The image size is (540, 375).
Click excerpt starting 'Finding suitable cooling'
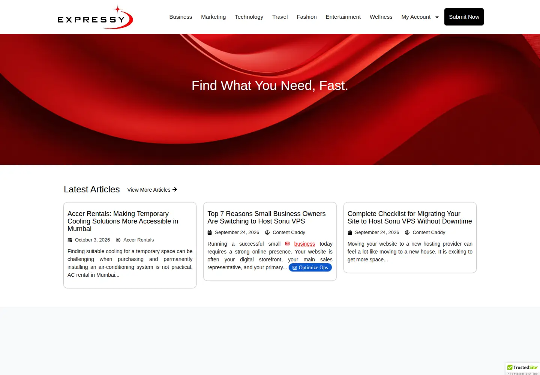coord(130,263)
